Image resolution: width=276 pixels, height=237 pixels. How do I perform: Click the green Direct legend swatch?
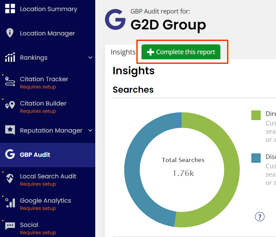(x=256, y=115)
